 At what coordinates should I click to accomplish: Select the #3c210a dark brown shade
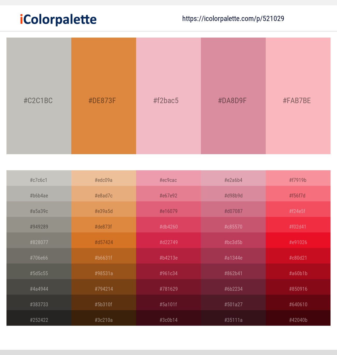pyautogui.click(x=104, y=318)
